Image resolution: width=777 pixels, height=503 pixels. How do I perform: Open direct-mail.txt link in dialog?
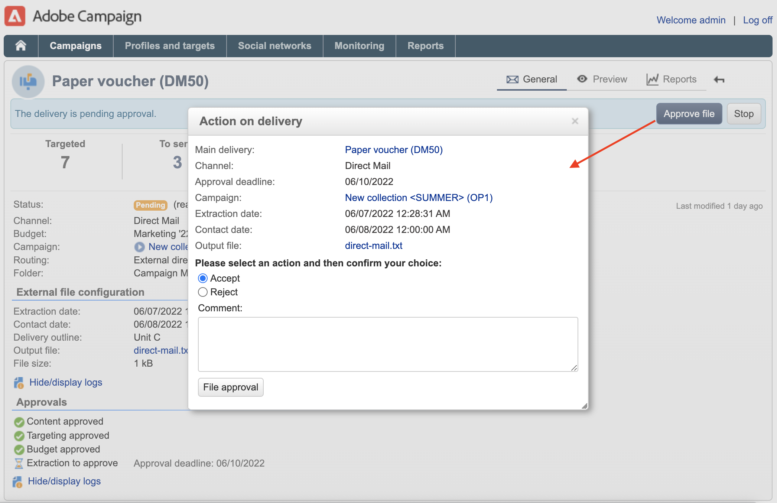point(374,246)
